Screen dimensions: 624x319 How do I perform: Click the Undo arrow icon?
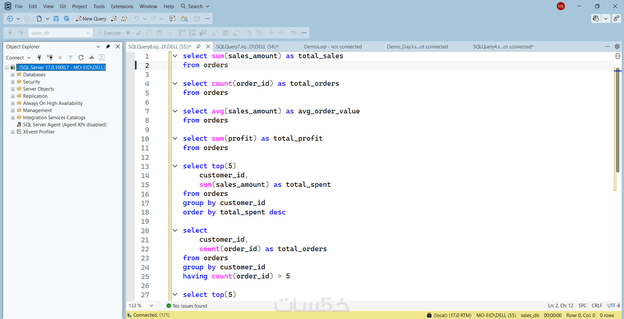[x=137, y=19]
